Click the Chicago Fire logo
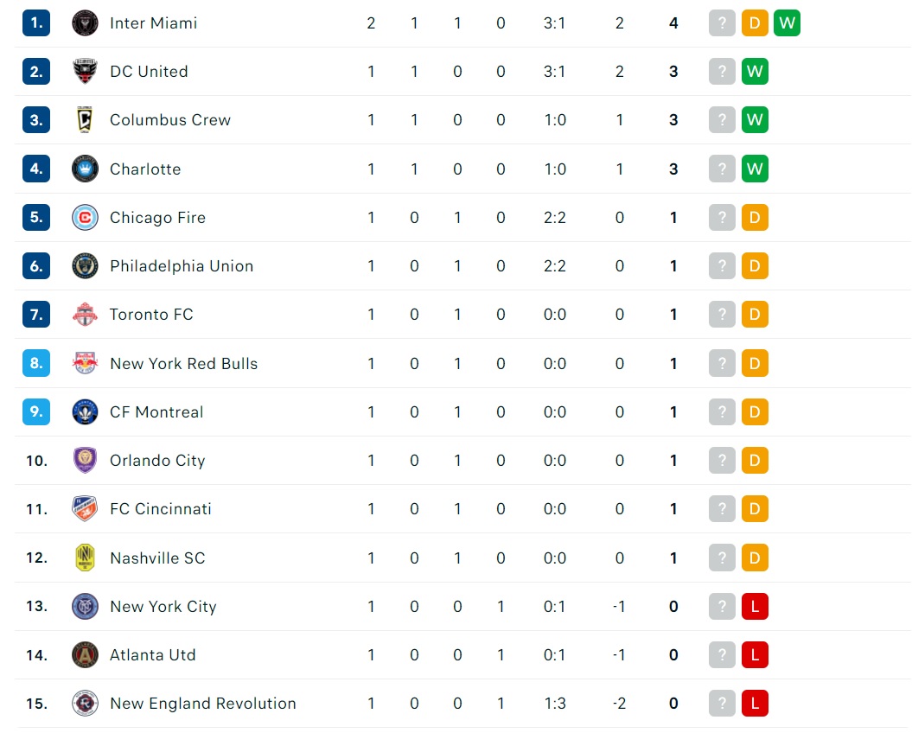Screen dimensions: 912x733 (85, 218)
